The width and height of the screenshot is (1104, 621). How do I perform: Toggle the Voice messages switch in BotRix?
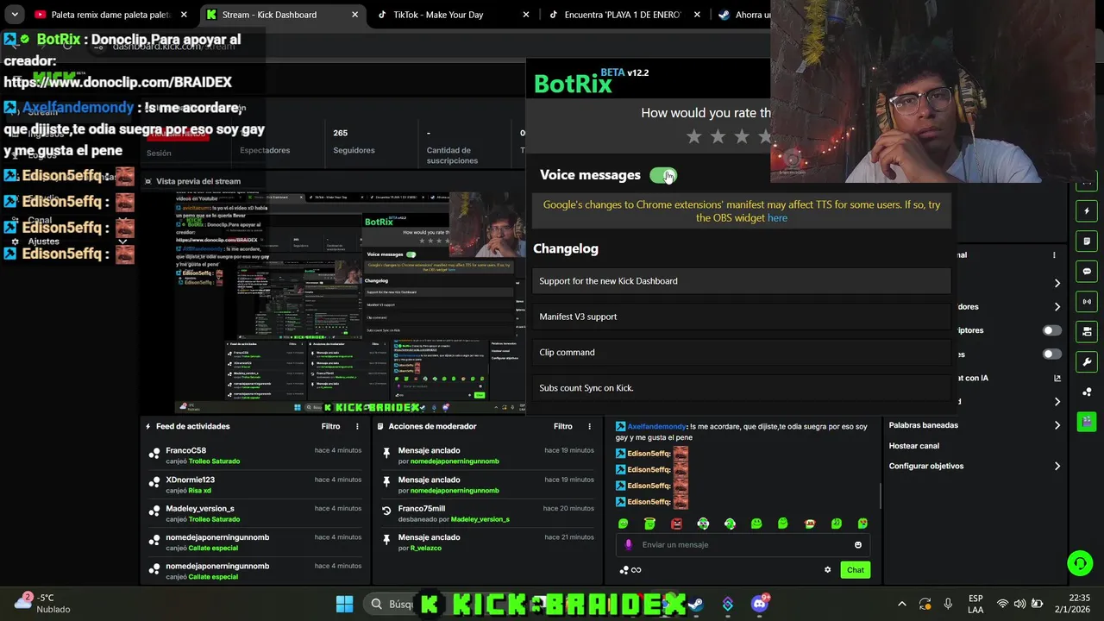(x=663, y=175)
